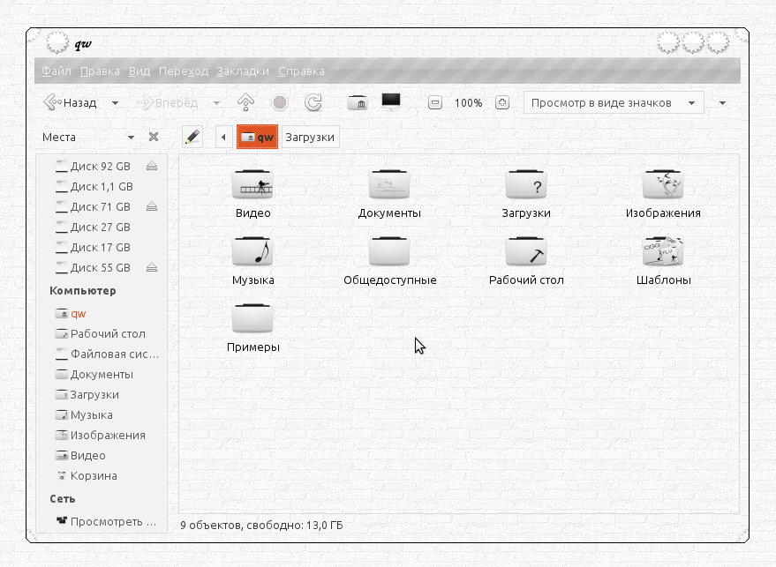Open the forward history dropdown arrow
Screen dimensions: 776x567
click(x=217, y=103)
